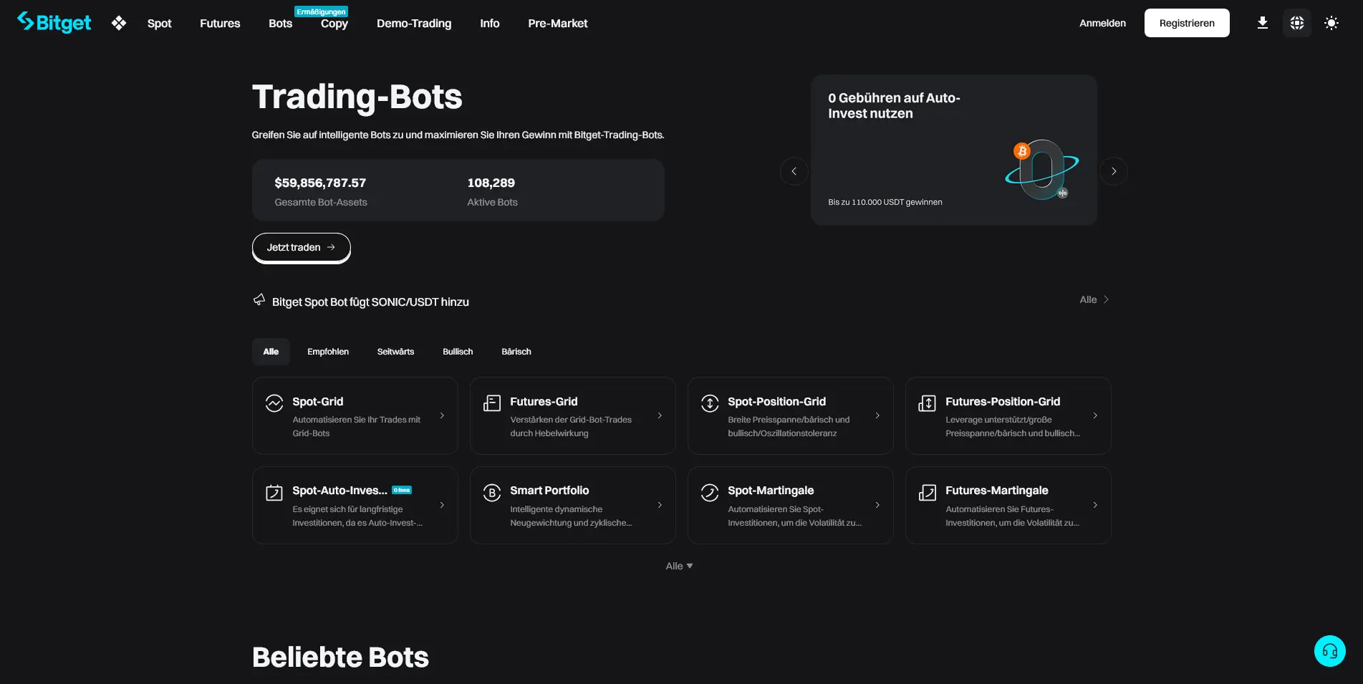Open all announcements via Alle link
Image resolution: width=1363 pixels, height=684 pixels.
point(1094,299)
